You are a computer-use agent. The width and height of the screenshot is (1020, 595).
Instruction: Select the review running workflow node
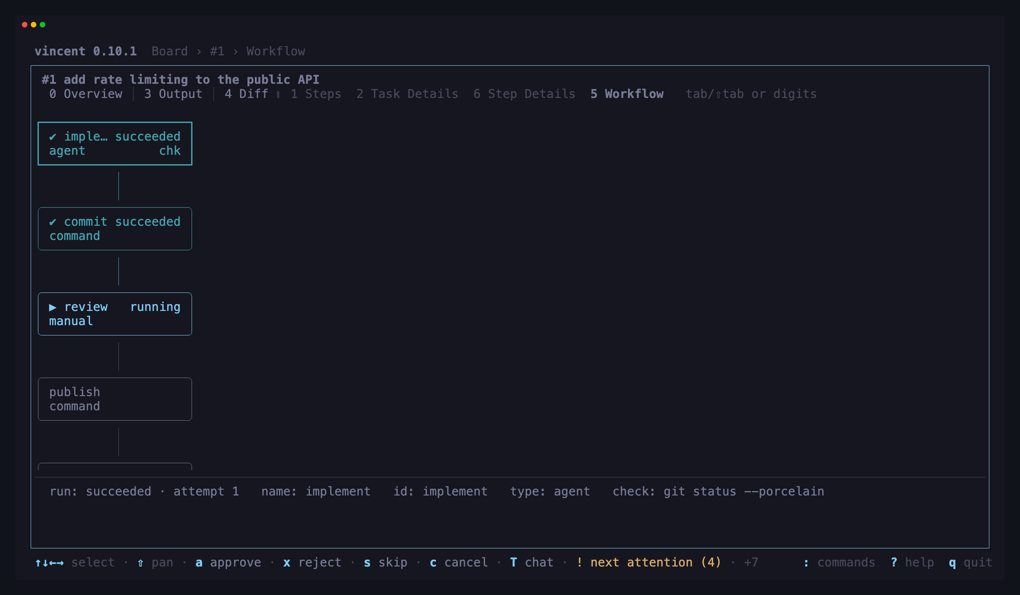[115, 314]
